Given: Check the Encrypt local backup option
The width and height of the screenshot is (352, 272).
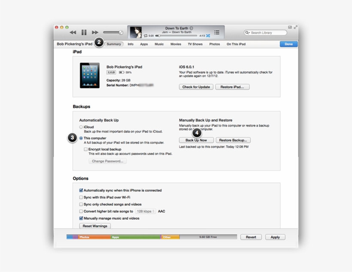Looking at the screenshot, I should [85, 149].
